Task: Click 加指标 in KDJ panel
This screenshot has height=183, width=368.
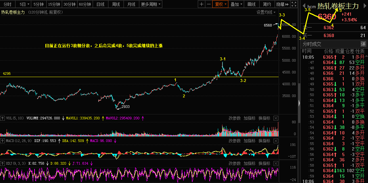Action: coord(249,163)
